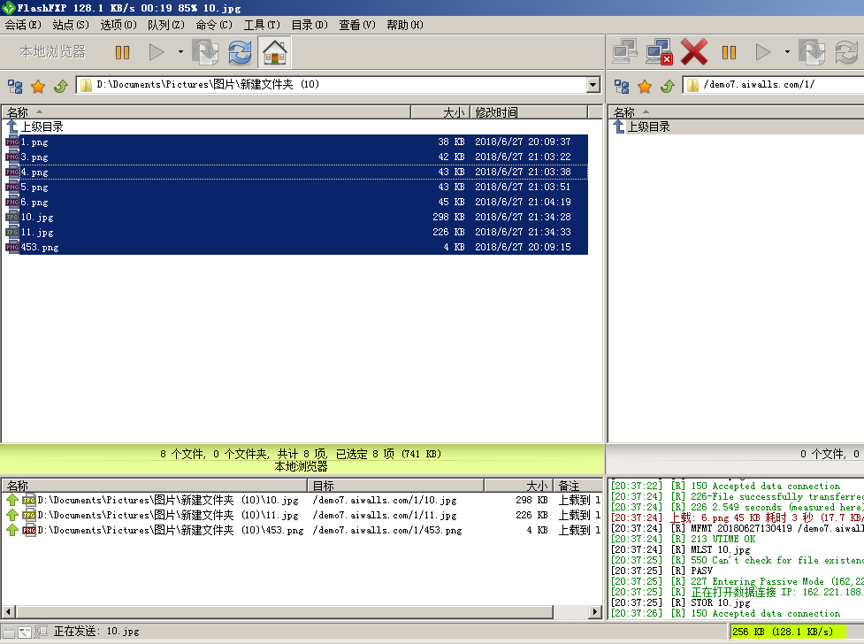Open the local transfer button dropdown arrow
Screen dimensions: 864x644
coord(180,52)
